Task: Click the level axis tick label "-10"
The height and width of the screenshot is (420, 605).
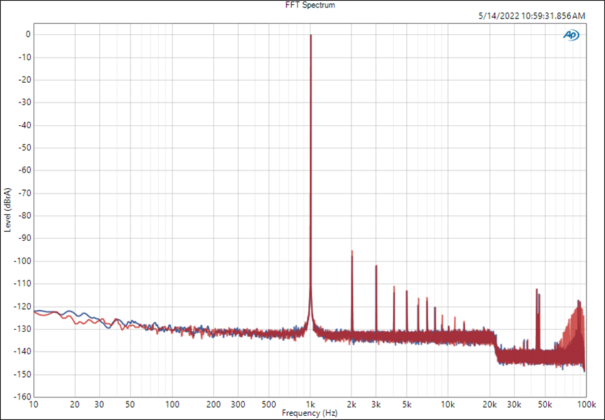Action: 25,57
